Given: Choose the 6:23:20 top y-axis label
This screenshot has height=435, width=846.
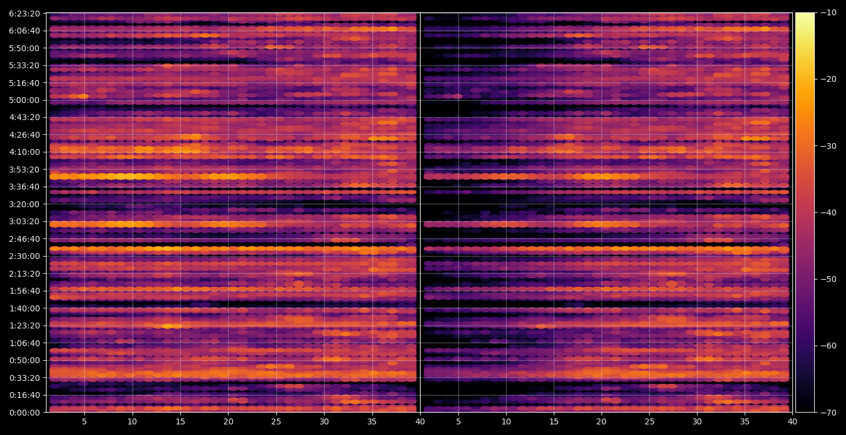Looking at the screenshot, I should tap(25, 14).
